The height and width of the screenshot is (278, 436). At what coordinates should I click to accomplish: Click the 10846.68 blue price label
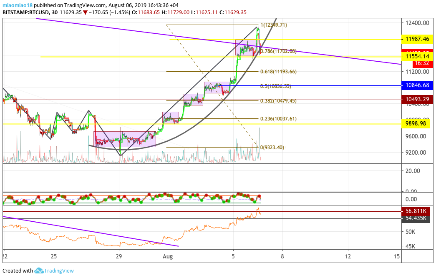417,85
